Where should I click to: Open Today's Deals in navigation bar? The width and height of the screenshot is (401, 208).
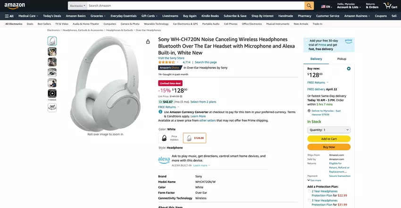(51, 16)
